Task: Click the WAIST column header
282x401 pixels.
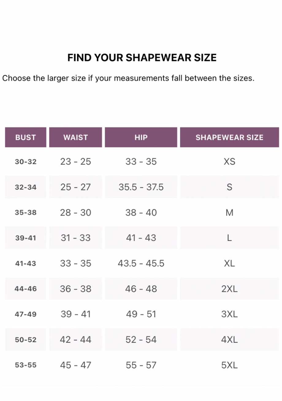Action: pos(76,137)
